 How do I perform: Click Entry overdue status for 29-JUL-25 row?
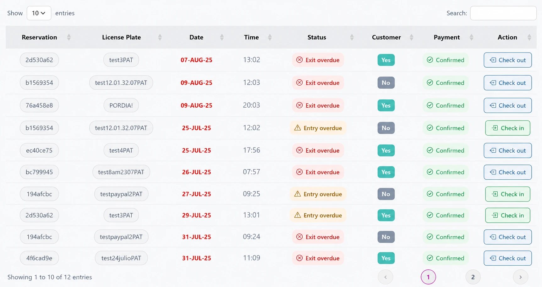pyautogui.click(x=318, y=215)
